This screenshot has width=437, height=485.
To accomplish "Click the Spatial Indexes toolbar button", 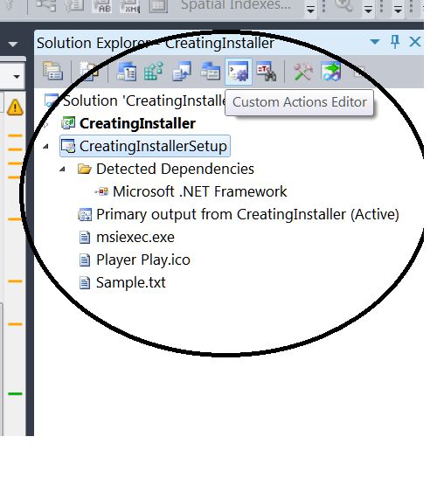I will (236, 5).
